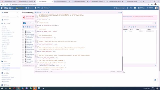Screen dimensions: 160x90
Task: Sort by Дата column dropdown
Action: [149, 29]
